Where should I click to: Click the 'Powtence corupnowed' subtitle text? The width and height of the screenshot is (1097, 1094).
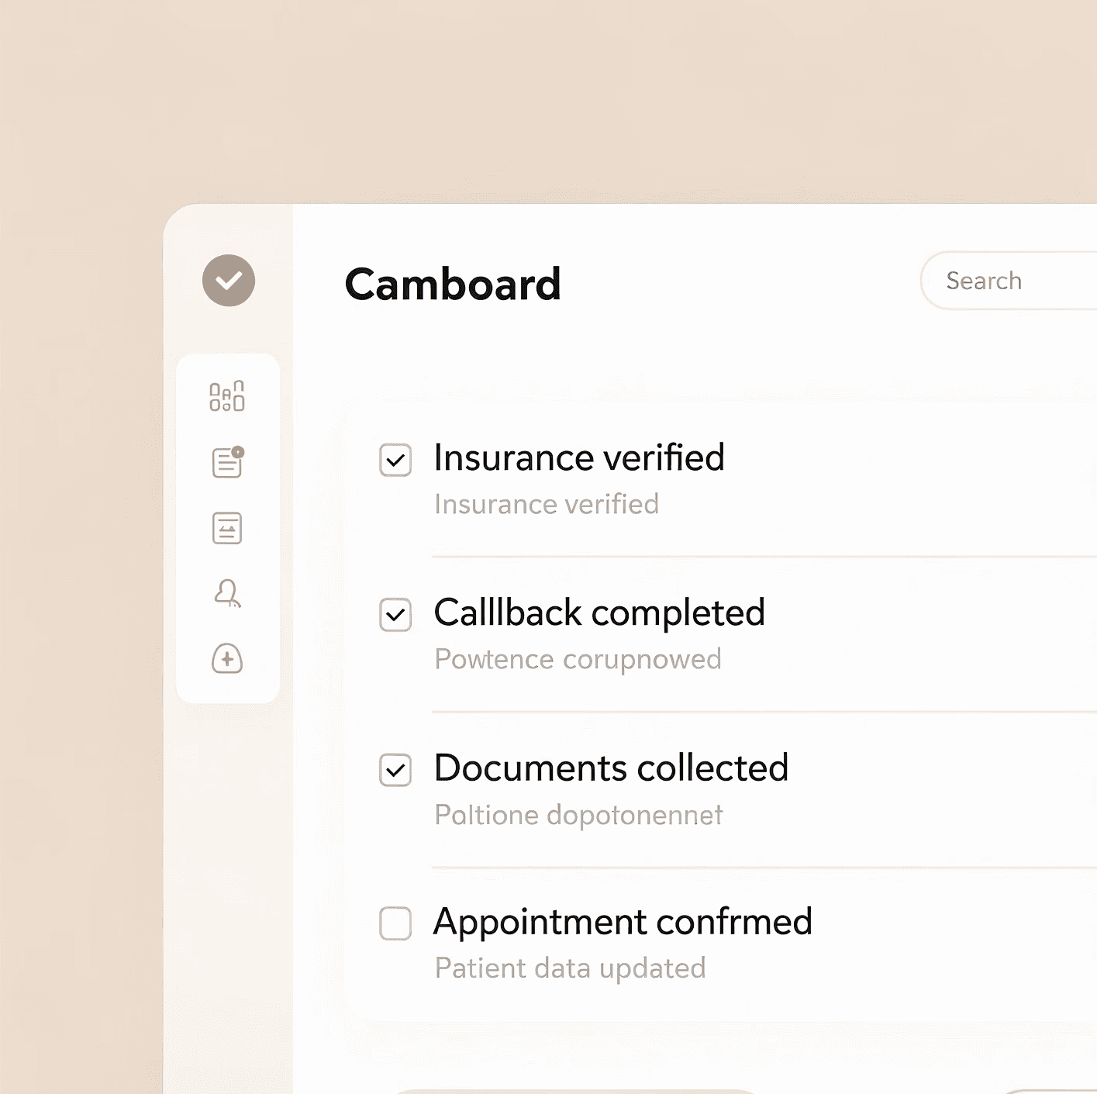coord(578,659)
